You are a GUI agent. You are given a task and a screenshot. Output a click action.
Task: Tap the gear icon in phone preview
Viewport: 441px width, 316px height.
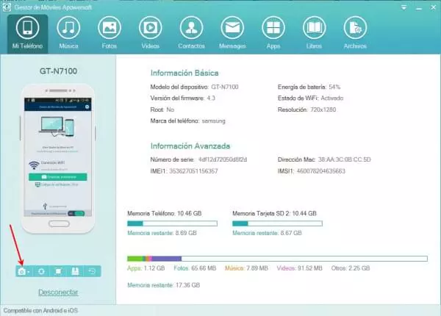87,107
